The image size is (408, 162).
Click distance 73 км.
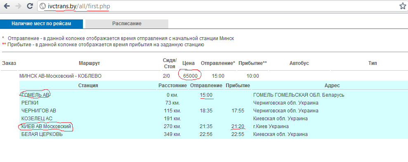coord(173,103)
